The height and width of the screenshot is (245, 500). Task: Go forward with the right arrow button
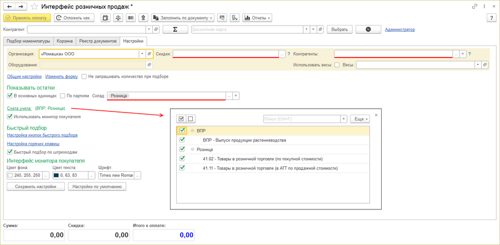click(21, 6)
